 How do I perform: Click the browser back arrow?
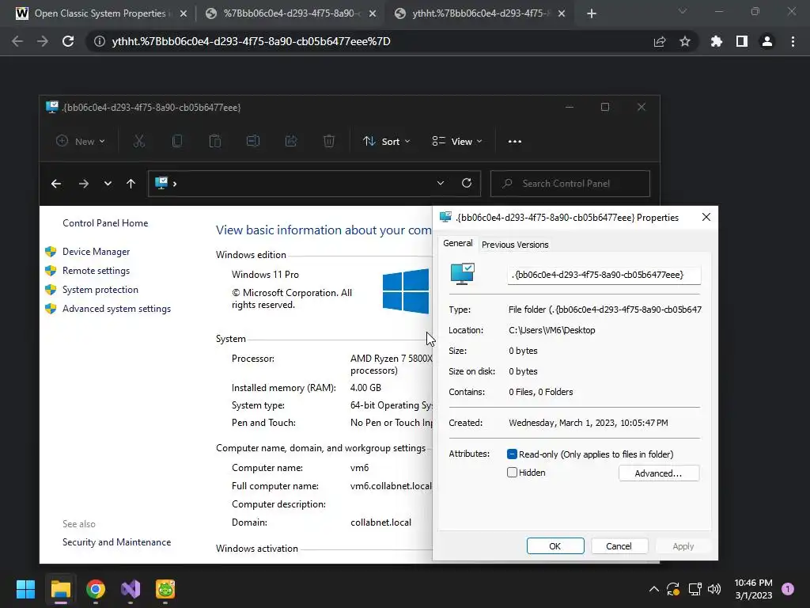pyautogui.click(x=17, y=41)
